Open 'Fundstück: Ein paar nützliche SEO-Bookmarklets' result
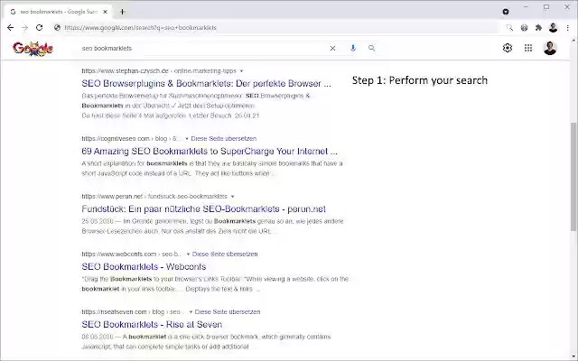The height and width of the screenshot is (361, 578). 203,208
